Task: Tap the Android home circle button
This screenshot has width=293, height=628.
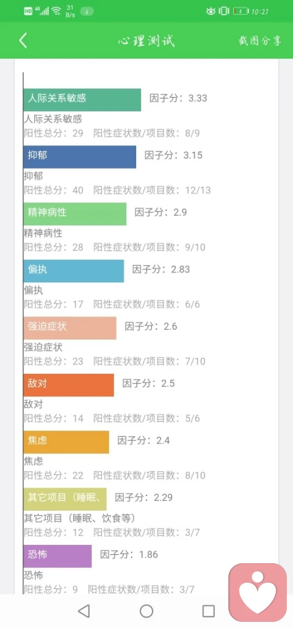Action: point(146,611)
